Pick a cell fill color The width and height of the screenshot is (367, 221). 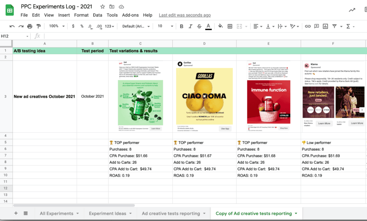point(220,26)
